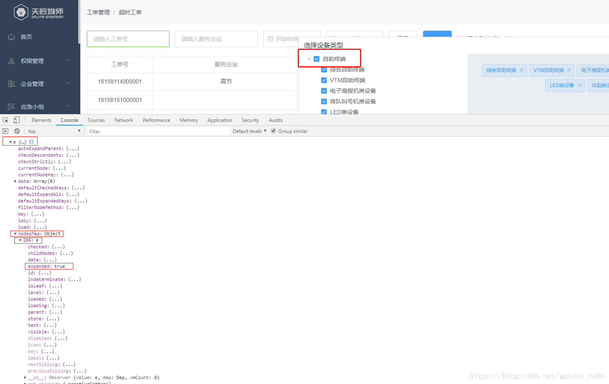
Task: Click the calendar icon in 开始时间 field
Action: tap(270, 39)
